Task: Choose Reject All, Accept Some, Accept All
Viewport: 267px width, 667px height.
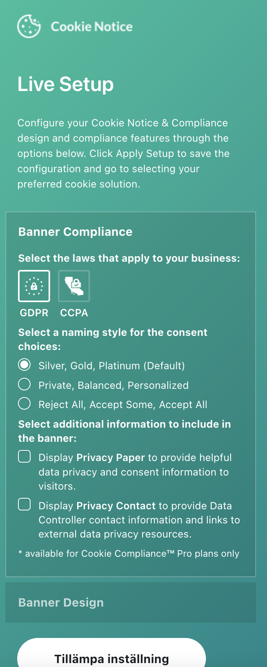Action: pos(24,404)
